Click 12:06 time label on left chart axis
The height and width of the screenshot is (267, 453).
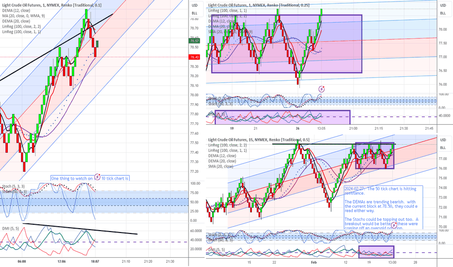click(62, 262)
